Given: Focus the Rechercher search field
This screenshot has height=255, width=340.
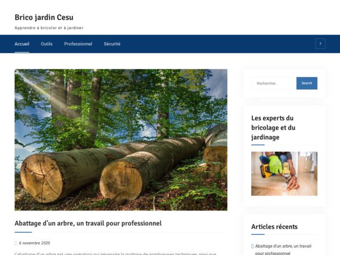Looking at the screenshot, I should click(274, 83).
